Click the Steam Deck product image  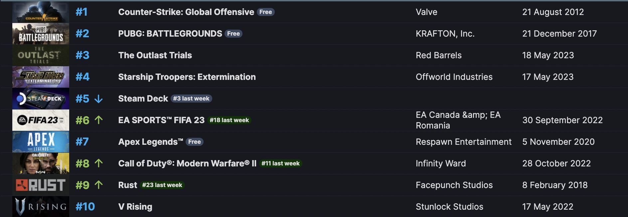(40, 99)
